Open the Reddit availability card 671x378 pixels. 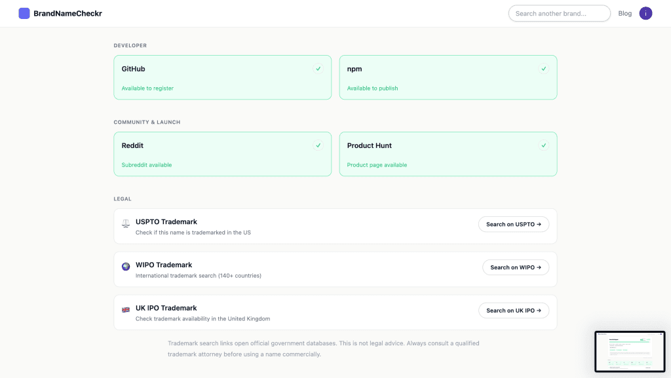coord(223,154)
